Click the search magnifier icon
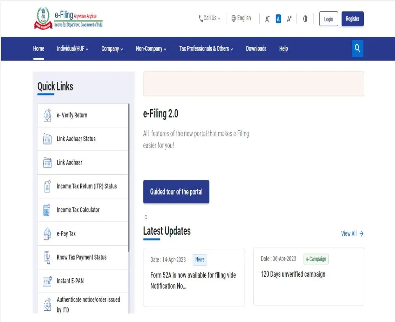The image size is (395, 322). [357, 49]
